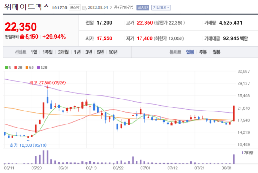Click the latest tall volume bar
The image size is (258, 173).
[234, 159]
